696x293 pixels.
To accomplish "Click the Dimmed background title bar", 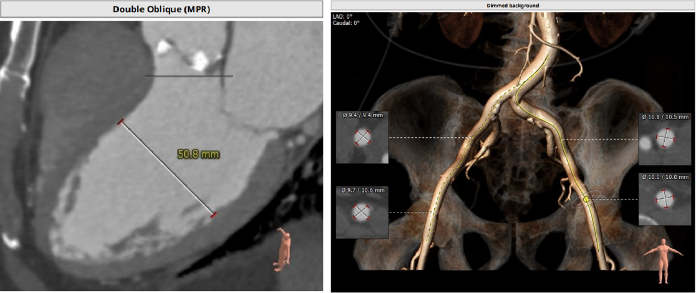I will [x=513, y=6].
